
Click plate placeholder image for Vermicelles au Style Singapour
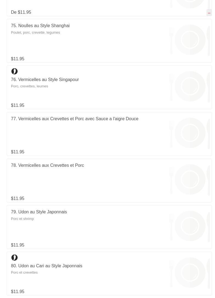pyautogui.click(x=190, y=87)
